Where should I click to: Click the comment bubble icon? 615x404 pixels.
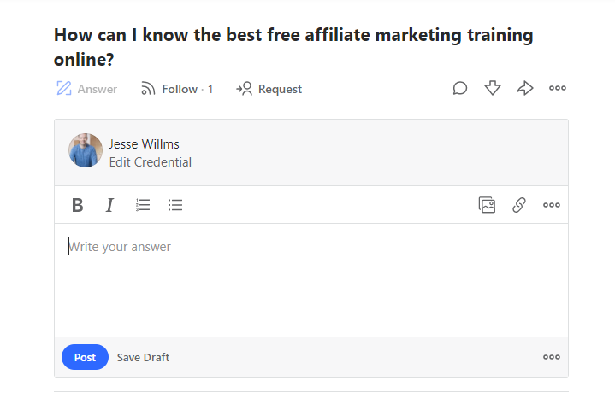459,88
